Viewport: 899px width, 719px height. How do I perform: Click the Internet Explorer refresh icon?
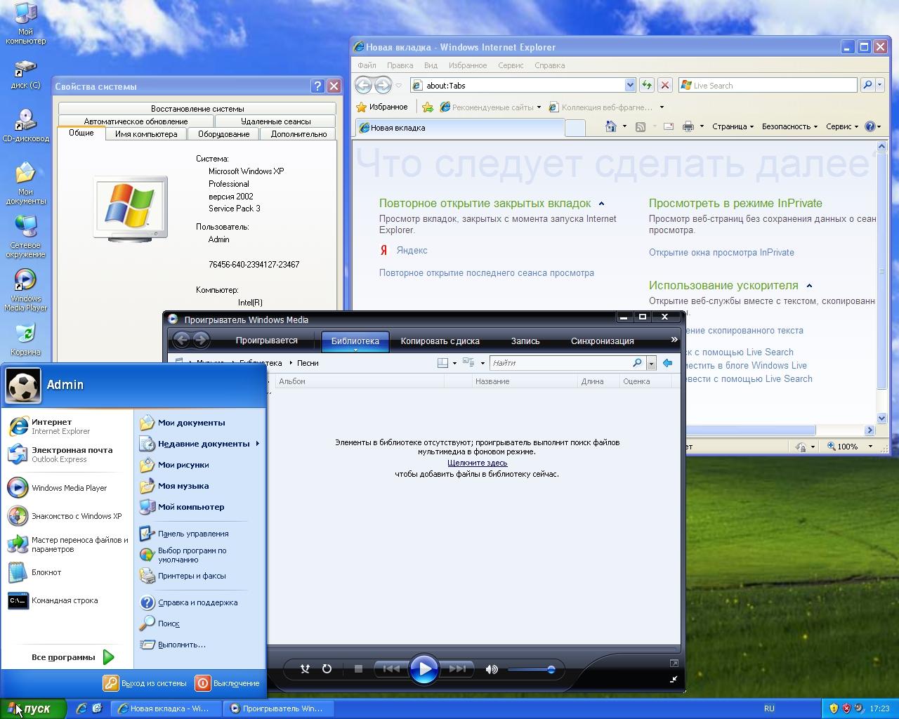pos(647,85)
